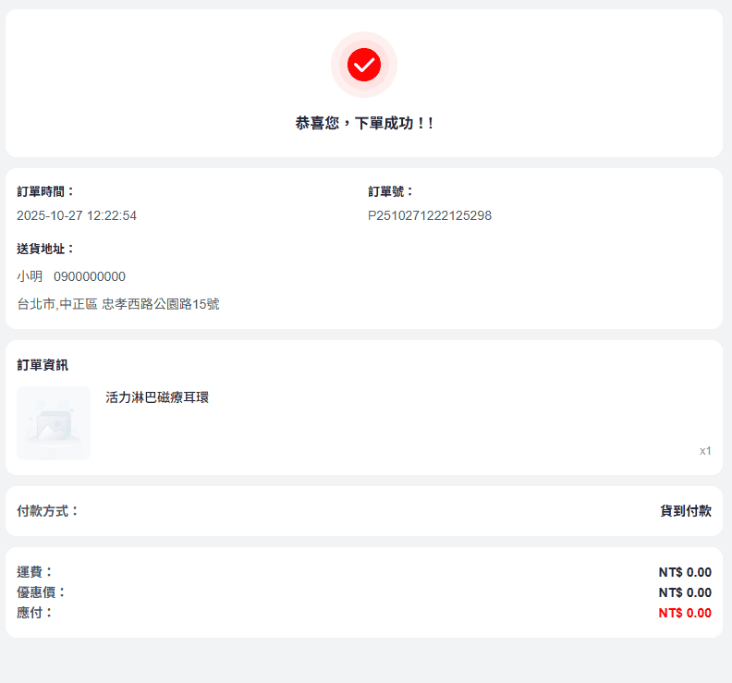Click the 訂單時間 label
The height and width of the screenshot is (683, 732).
click(x=45, y=191)
